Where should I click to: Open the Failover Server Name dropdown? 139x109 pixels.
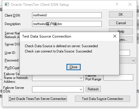point(81,78)
